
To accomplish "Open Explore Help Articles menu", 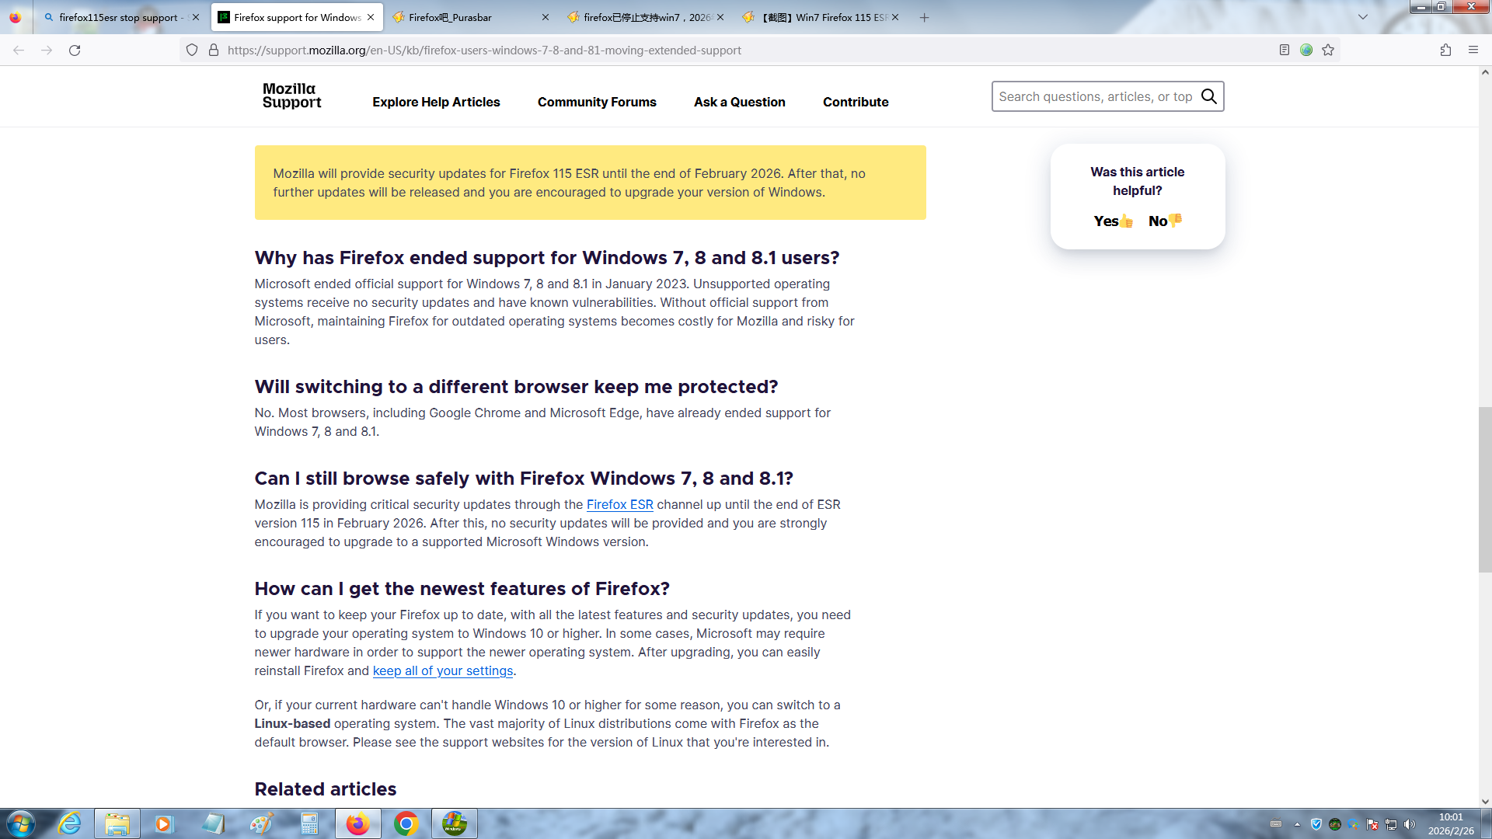I will coord(436,102).
